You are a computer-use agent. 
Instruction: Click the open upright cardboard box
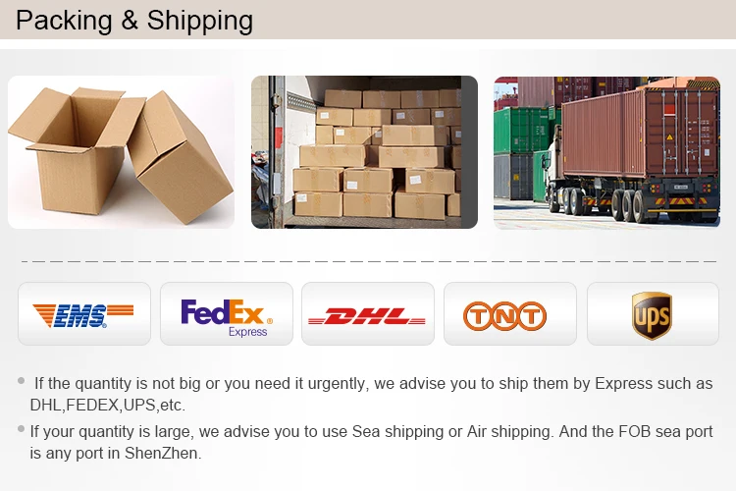(x=76, y=150)
